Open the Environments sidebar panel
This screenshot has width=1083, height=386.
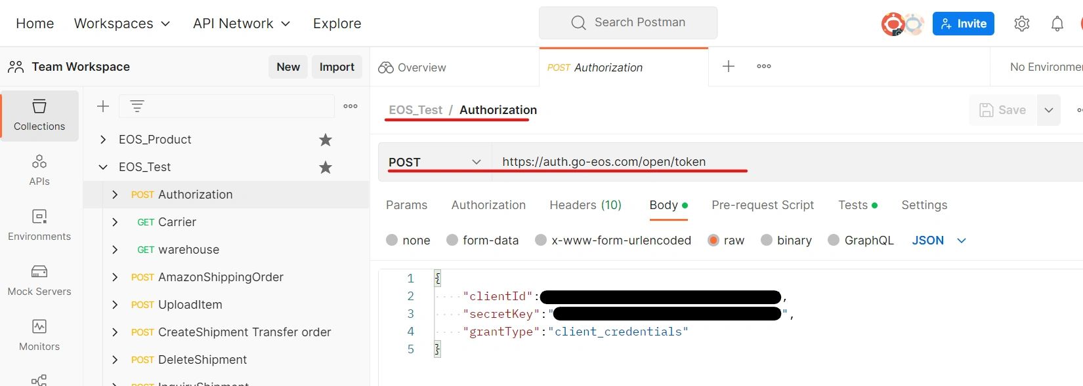(39, 225)
